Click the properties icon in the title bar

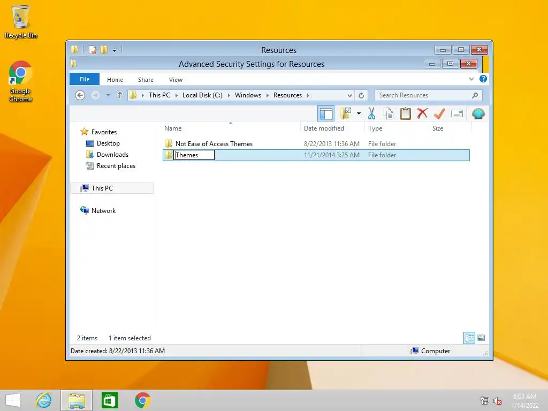(x=92, y=50)
